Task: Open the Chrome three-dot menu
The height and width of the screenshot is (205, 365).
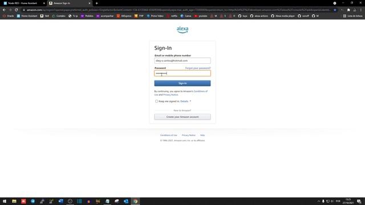Action: point(361,10)
